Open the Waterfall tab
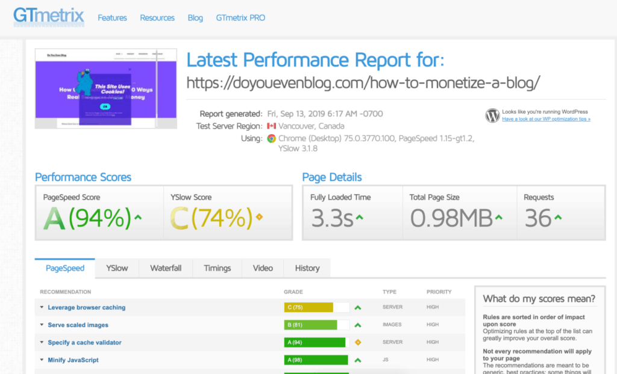Screen dimensions: 617x374 [166, 268]
